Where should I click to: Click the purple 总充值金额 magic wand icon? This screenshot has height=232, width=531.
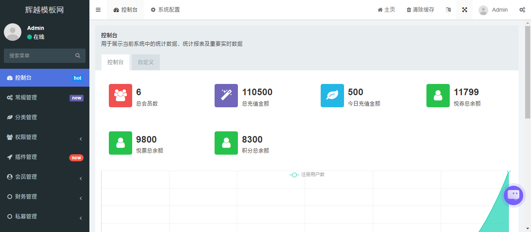(226, 96)
